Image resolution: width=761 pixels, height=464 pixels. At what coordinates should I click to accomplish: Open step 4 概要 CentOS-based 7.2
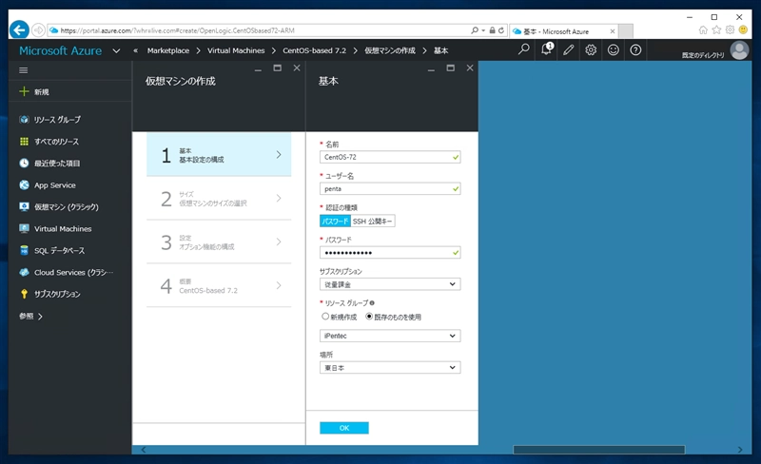[x=219, y=286]
